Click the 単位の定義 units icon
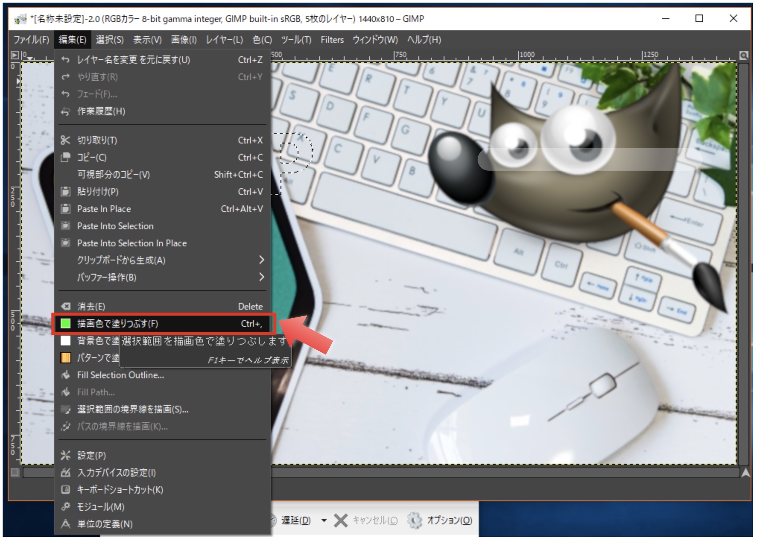Screen dimensions: 757x541 (66, 524)
